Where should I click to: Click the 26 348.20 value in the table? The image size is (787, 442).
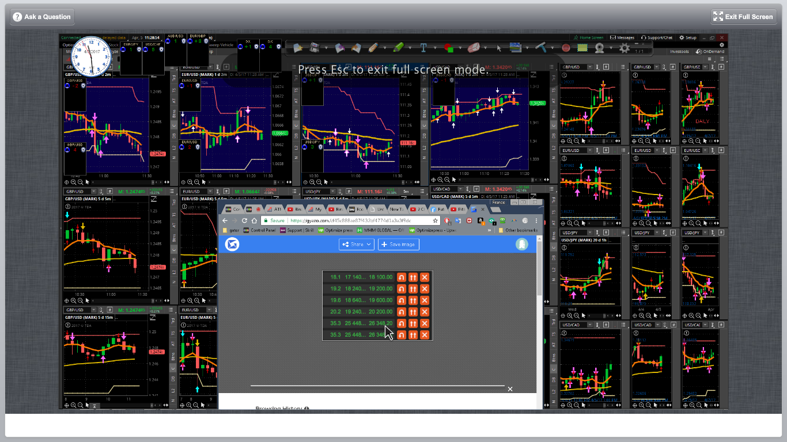381,323
